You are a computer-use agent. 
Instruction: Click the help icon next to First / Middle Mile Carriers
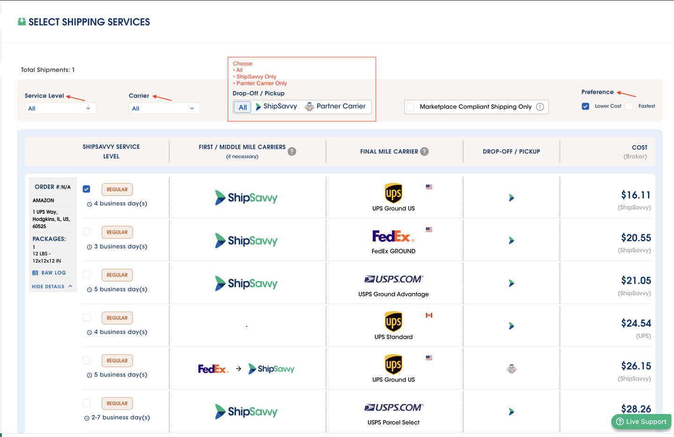[x=292, y=151]
